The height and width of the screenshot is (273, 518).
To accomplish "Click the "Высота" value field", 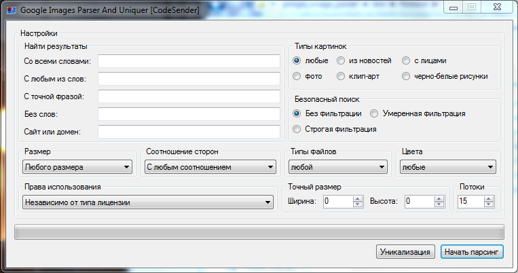I will 420,201.
